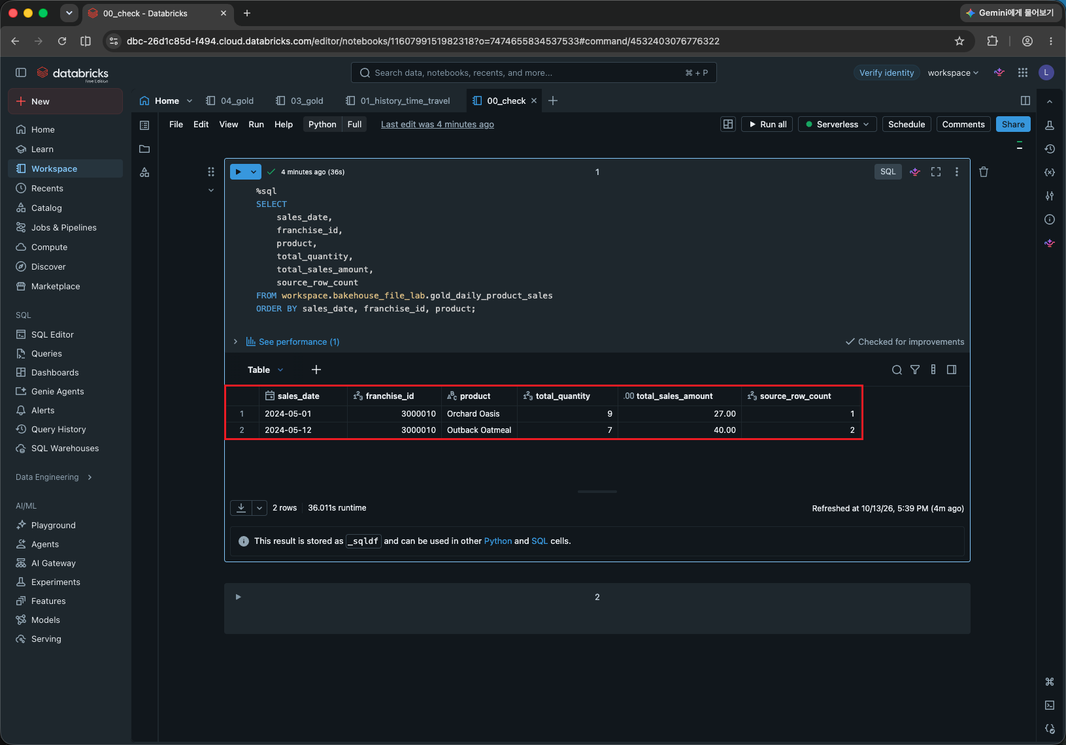
Task: Open notebook variables panel icon
Action: [1050, 172]
